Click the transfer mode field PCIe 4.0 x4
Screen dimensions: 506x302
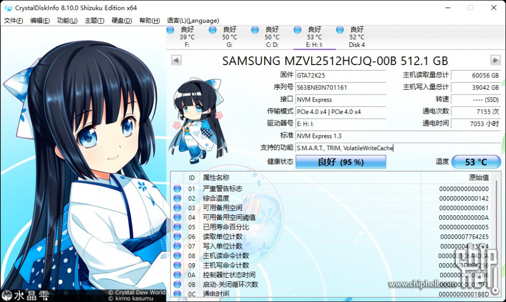341,112
